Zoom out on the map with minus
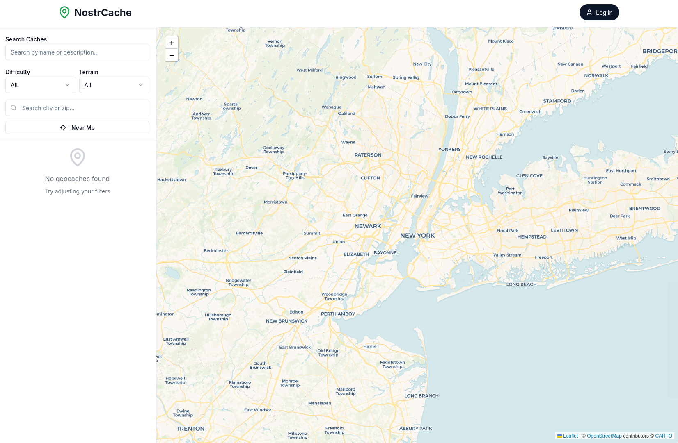Screen dimensions: 678x443 [x=172, y=55]
